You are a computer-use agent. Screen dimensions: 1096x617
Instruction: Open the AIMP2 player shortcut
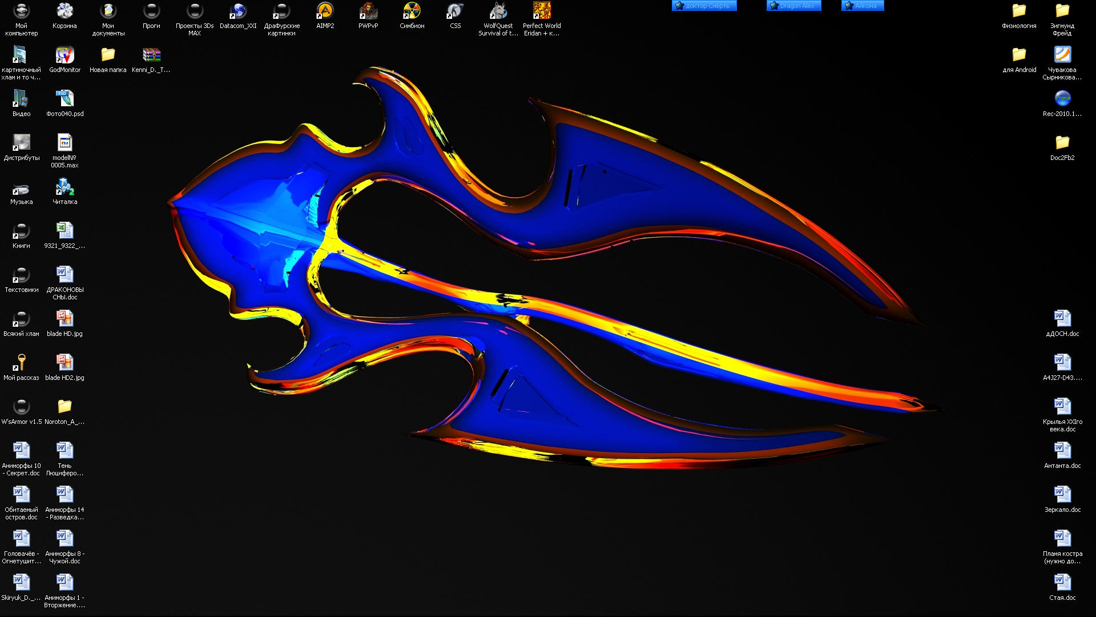pos(325,11)
